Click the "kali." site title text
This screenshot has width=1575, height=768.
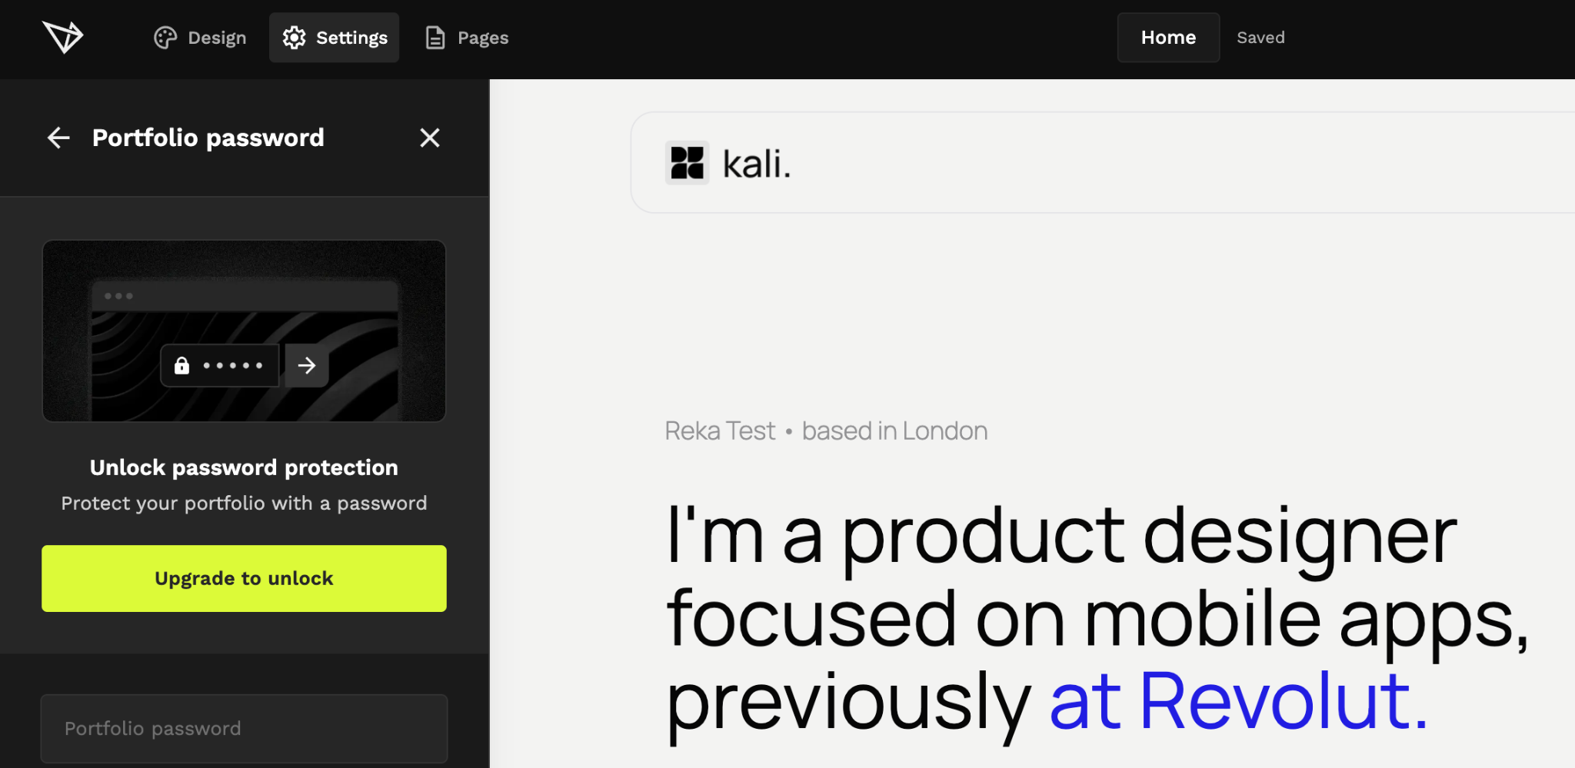(x=756, y=164)
